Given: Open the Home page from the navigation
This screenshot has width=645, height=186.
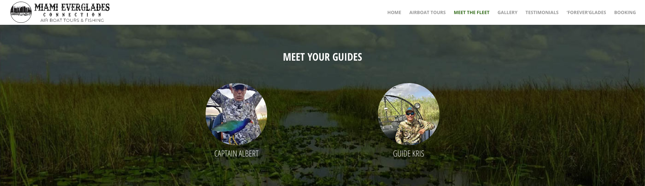Looking at the screenshot, I should [x=394, y=12].
